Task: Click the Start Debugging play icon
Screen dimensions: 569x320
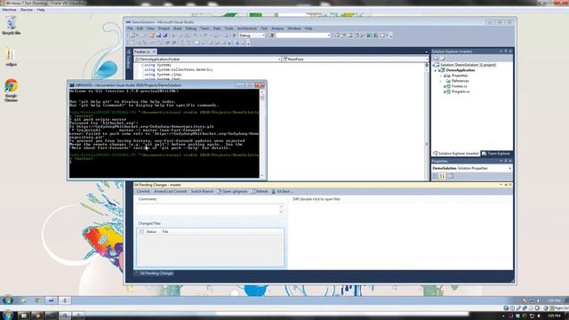Action: pos(234,36)
